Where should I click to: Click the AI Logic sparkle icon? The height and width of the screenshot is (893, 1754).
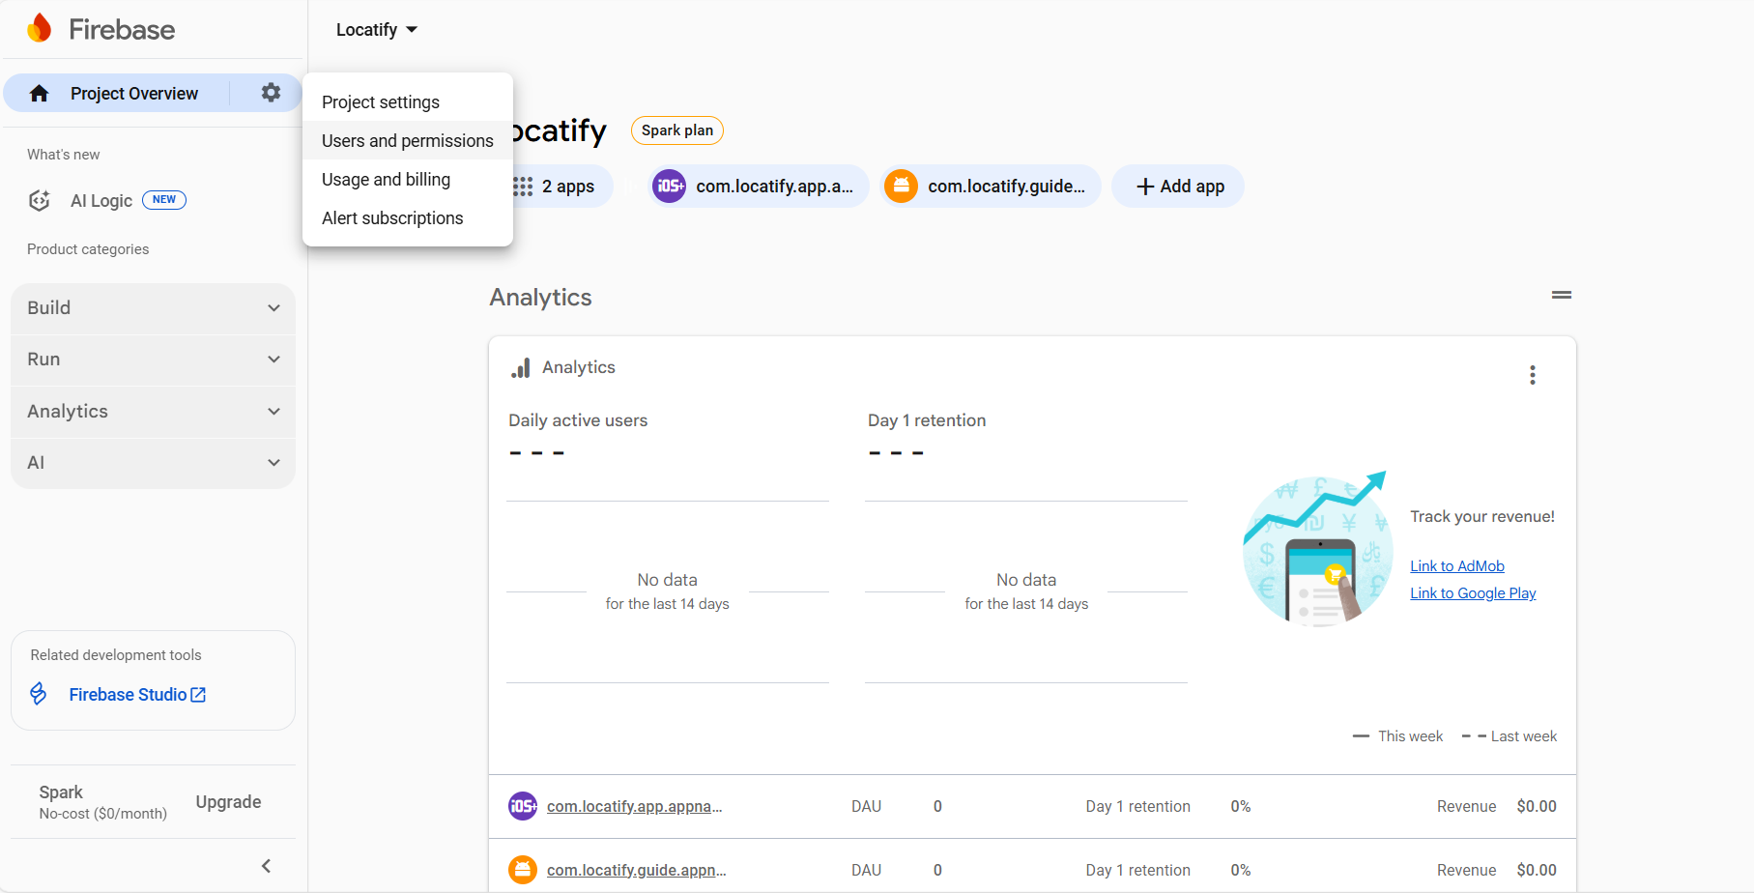(x=40, y=200)
